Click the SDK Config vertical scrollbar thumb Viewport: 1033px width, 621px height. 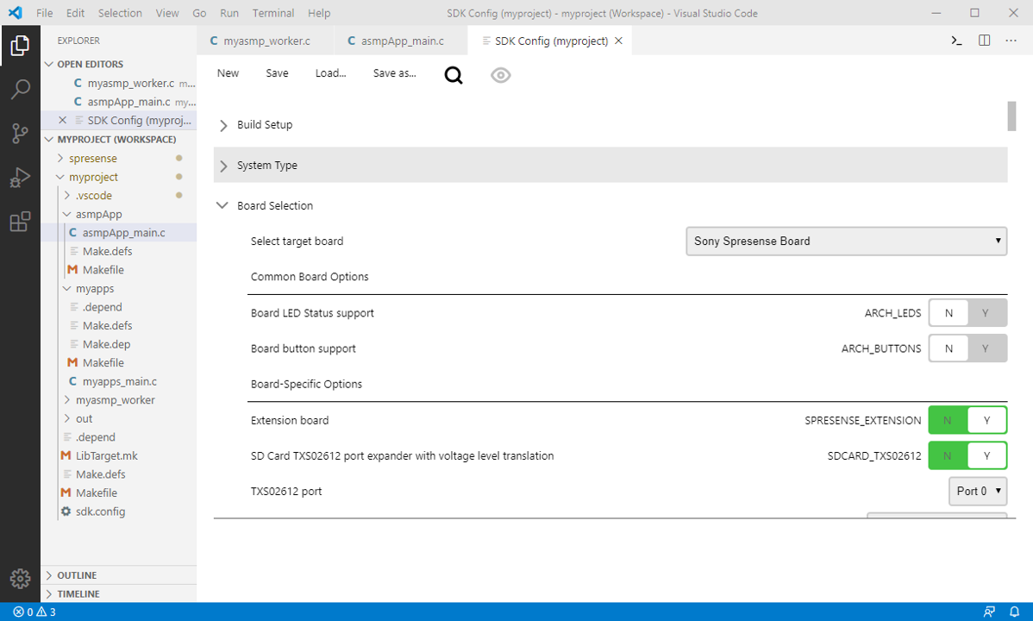[1011, 116]
